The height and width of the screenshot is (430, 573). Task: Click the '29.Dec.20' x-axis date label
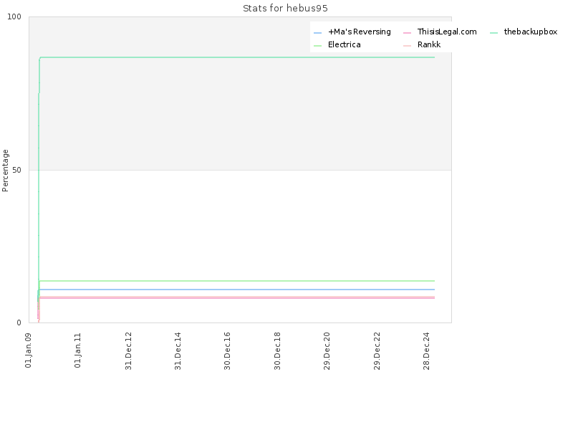point(327,350)
